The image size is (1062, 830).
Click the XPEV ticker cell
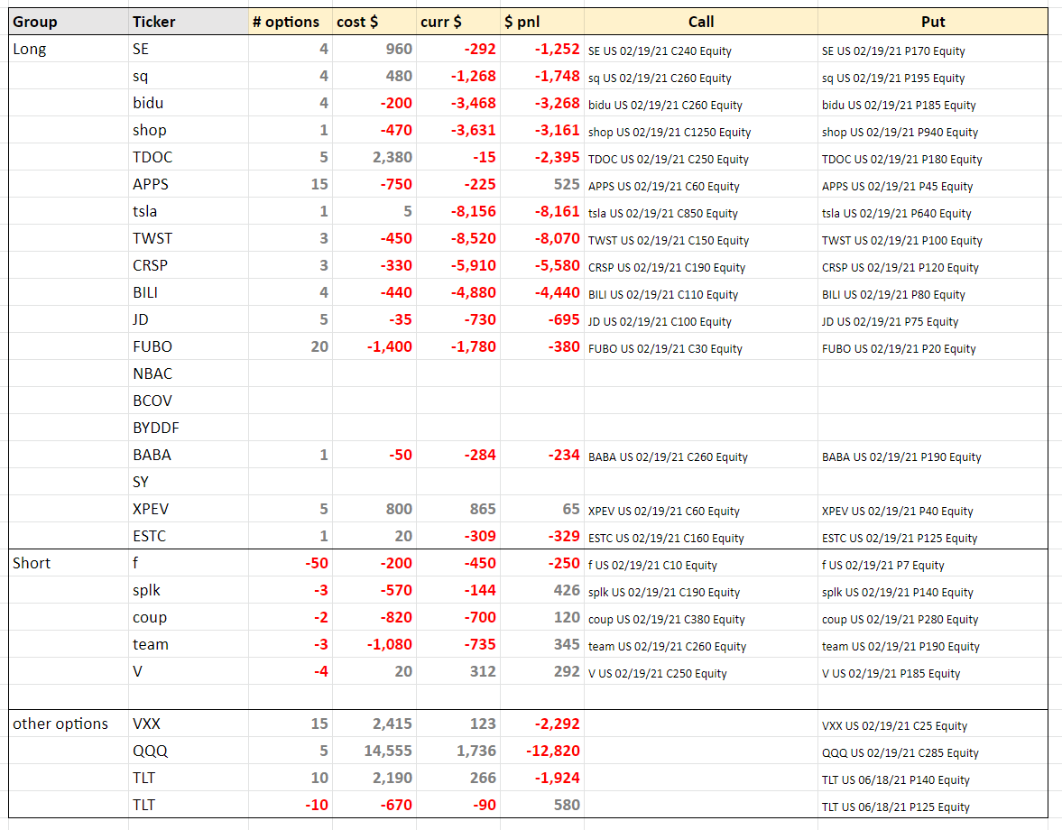coord(189,509)
